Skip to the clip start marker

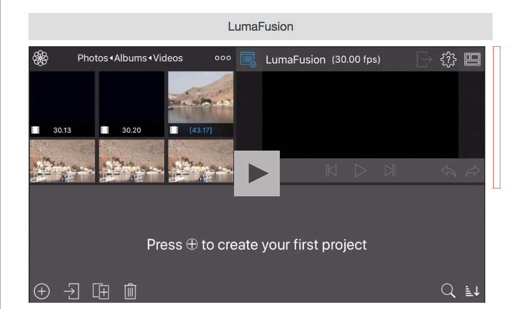(331, 170)
